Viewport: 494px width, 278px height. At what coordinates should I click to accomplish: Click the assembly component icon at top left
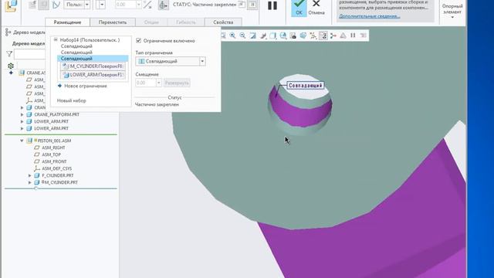pyautogui.click(x=11, y=6)
